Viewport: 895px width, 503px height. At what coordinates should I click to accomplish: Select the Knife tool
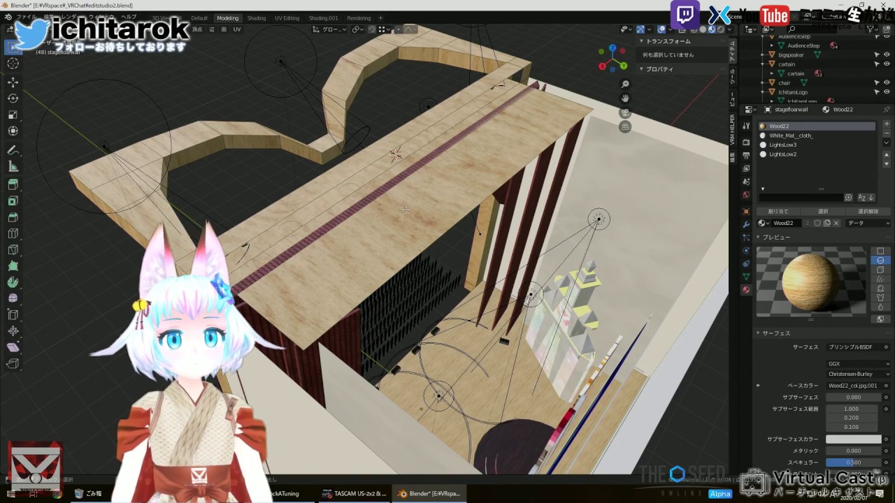tap(13, 250)
